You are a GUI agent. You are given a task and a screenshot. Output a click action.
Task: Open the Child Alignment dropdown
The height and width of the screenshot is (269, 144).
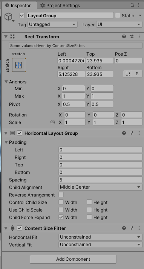[x=101, y=187]
